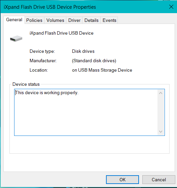Click the 'iXpand Flash Drive USB Device' name text
This screenshot has width=177, height=188.
(62, 33)
